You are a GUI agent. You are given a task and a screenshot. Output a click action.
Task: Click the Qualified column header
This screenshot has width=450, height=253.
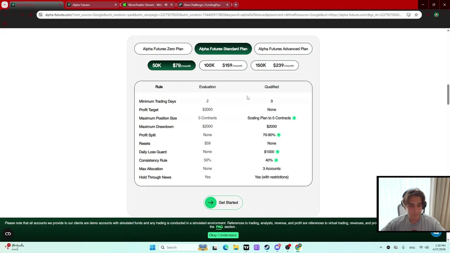click(272, 87)
